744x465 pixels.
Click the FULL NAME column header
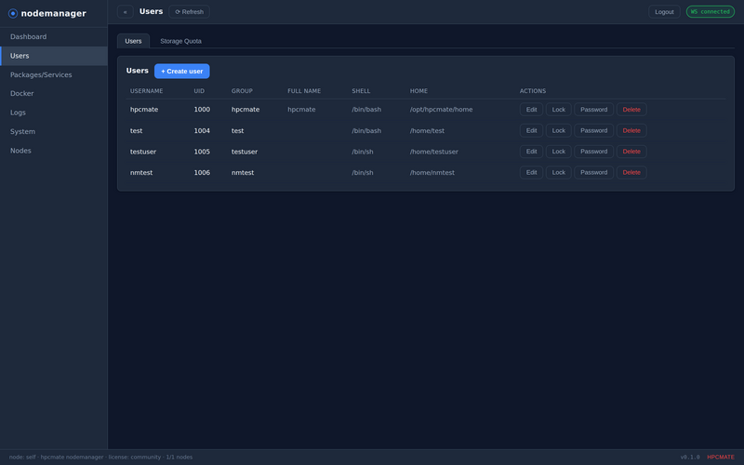(304, 91)
